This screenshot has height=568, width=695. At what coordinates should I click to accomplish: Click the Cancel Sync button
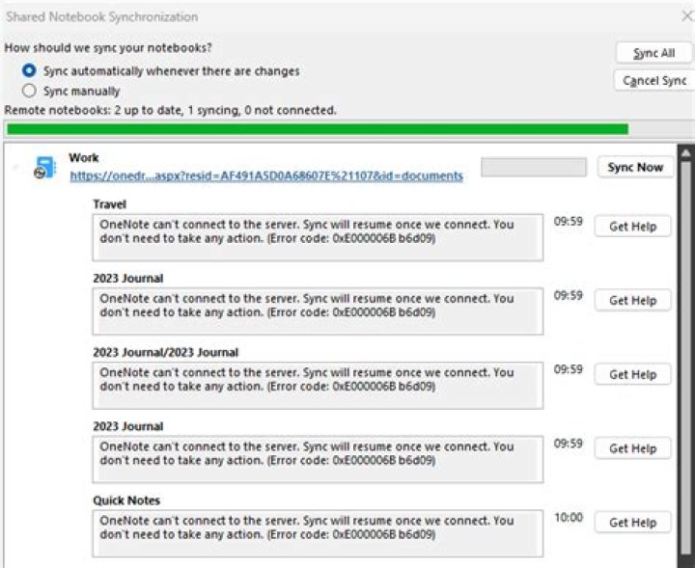[654, 81]
